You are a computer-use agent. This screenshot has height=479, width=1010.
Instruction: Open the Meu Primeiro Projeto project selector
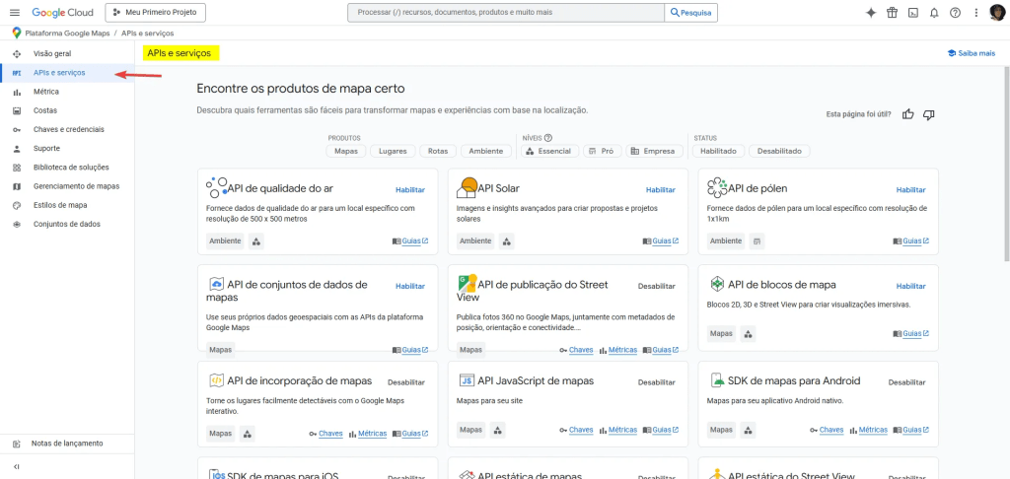tap(157, 13)
